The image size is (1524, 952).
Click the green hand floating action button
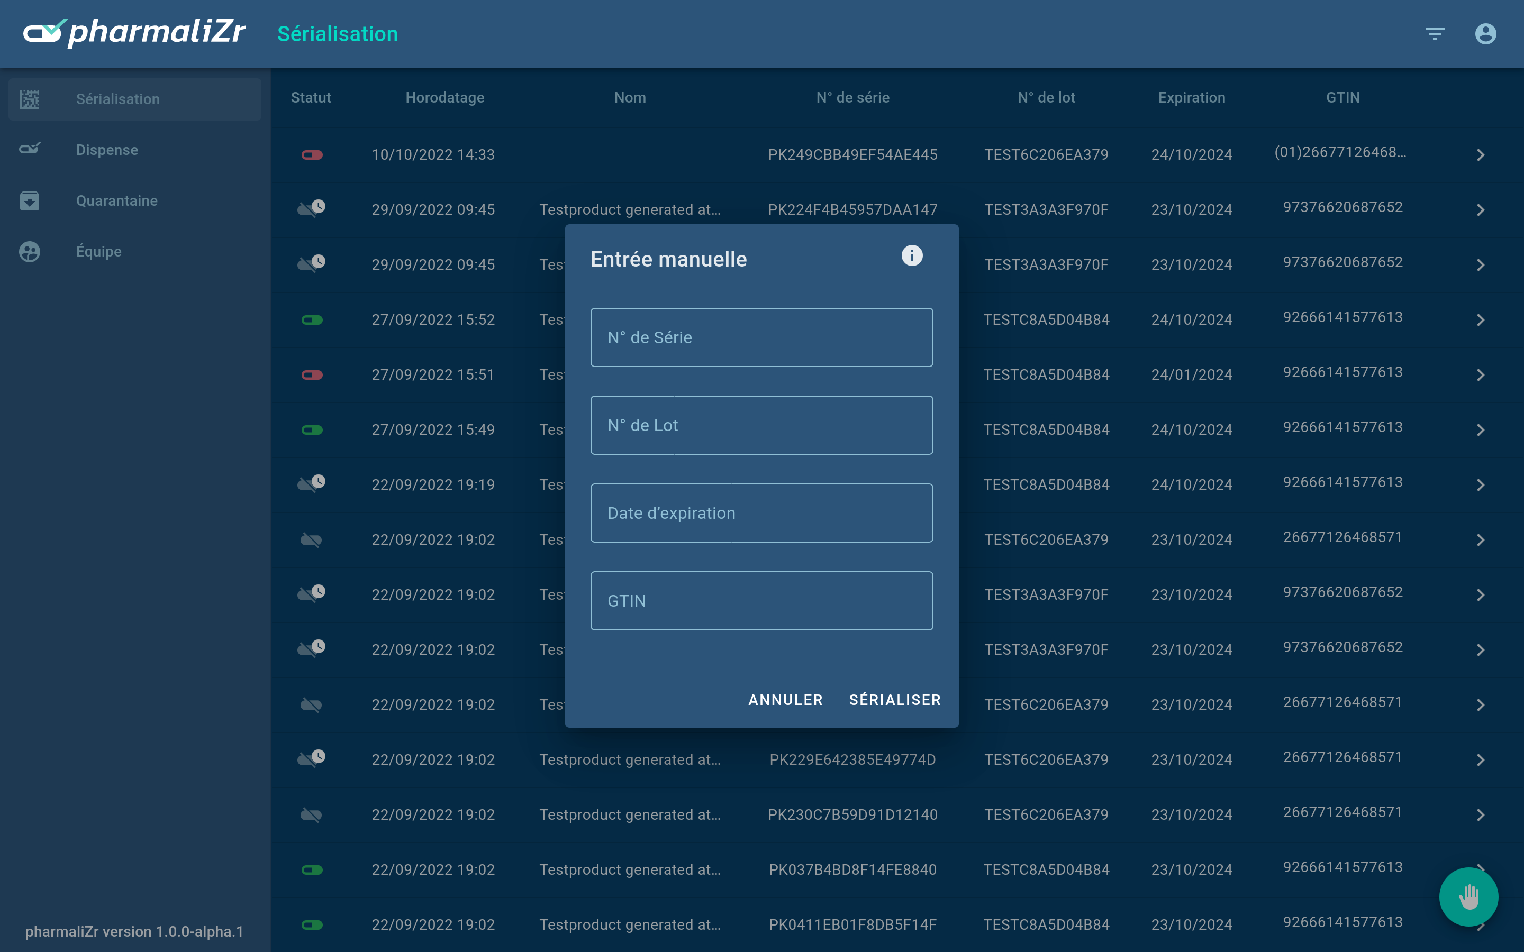click(1468, 896)
